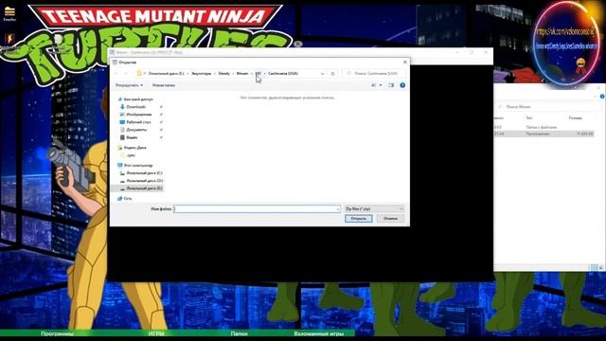Select the "Castlevania (USA)" breadcrumb segment
Viewport: 606px width, 341px height.
click(x=283, y=74)
